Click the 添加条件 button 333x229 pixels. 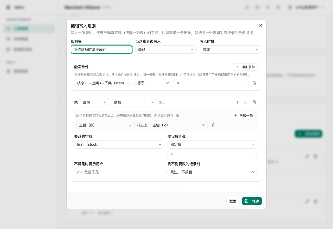point(245,67)
